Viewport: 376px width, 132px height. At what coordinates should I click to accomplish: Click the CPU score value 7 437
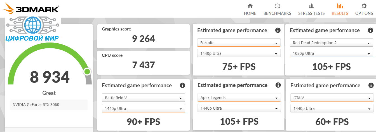144,65
